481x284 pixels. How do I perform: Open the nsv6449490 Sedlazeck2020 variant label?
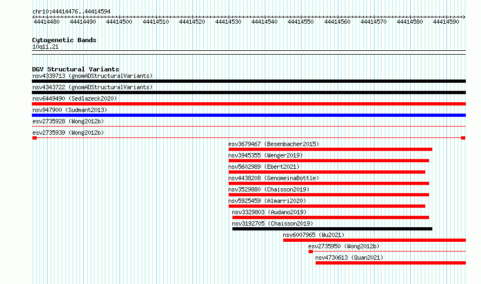coord(75,98)
